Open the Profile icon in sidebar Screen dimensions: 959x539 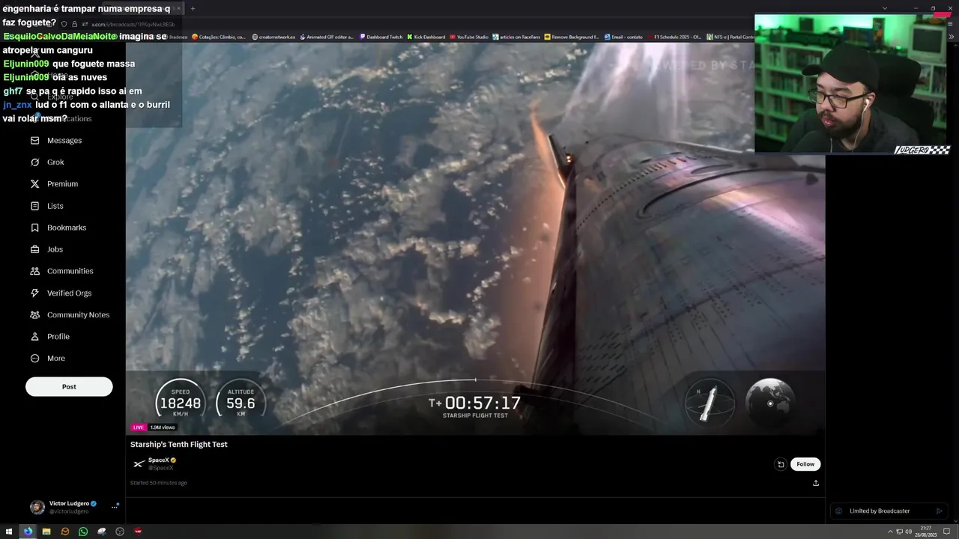tap(34, 336)
